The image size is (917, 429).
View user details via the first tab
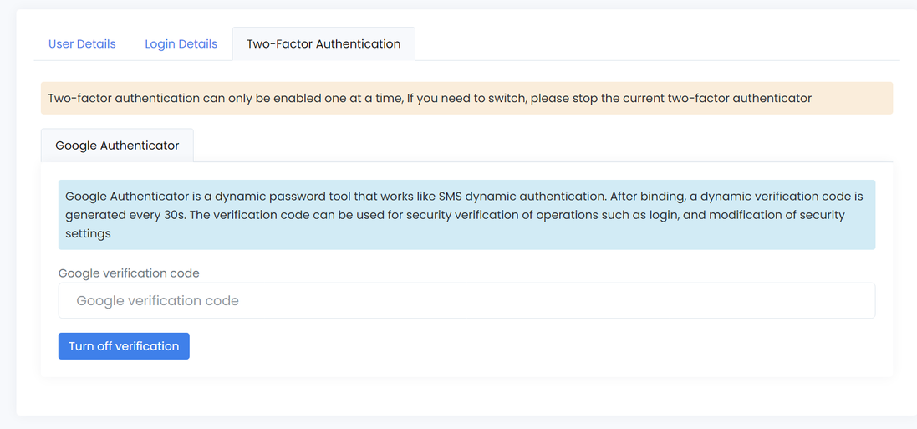(82, 43)
